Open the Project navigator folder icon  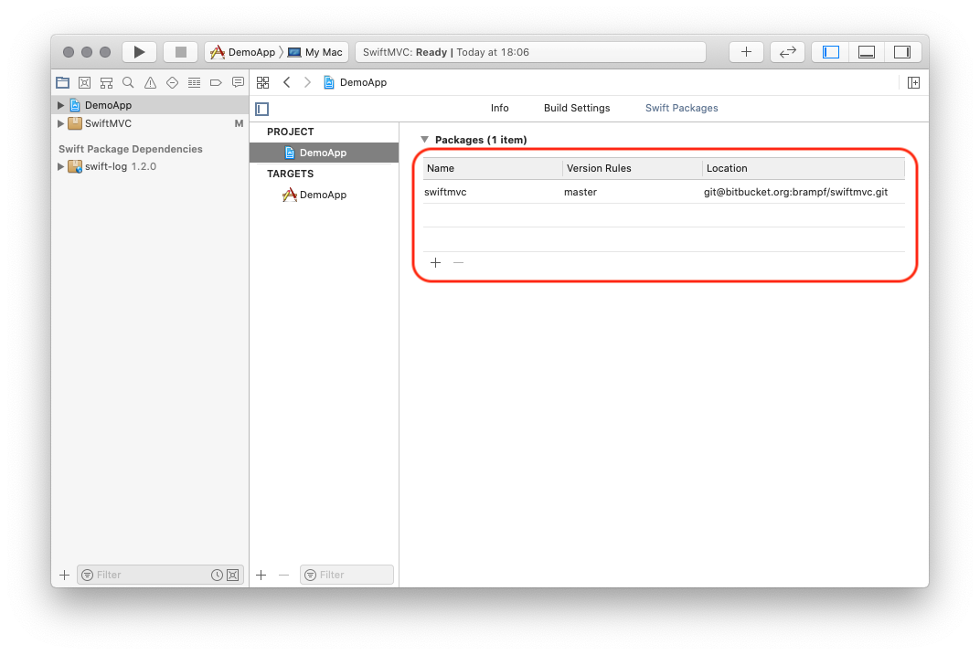(x=62, y=82)
